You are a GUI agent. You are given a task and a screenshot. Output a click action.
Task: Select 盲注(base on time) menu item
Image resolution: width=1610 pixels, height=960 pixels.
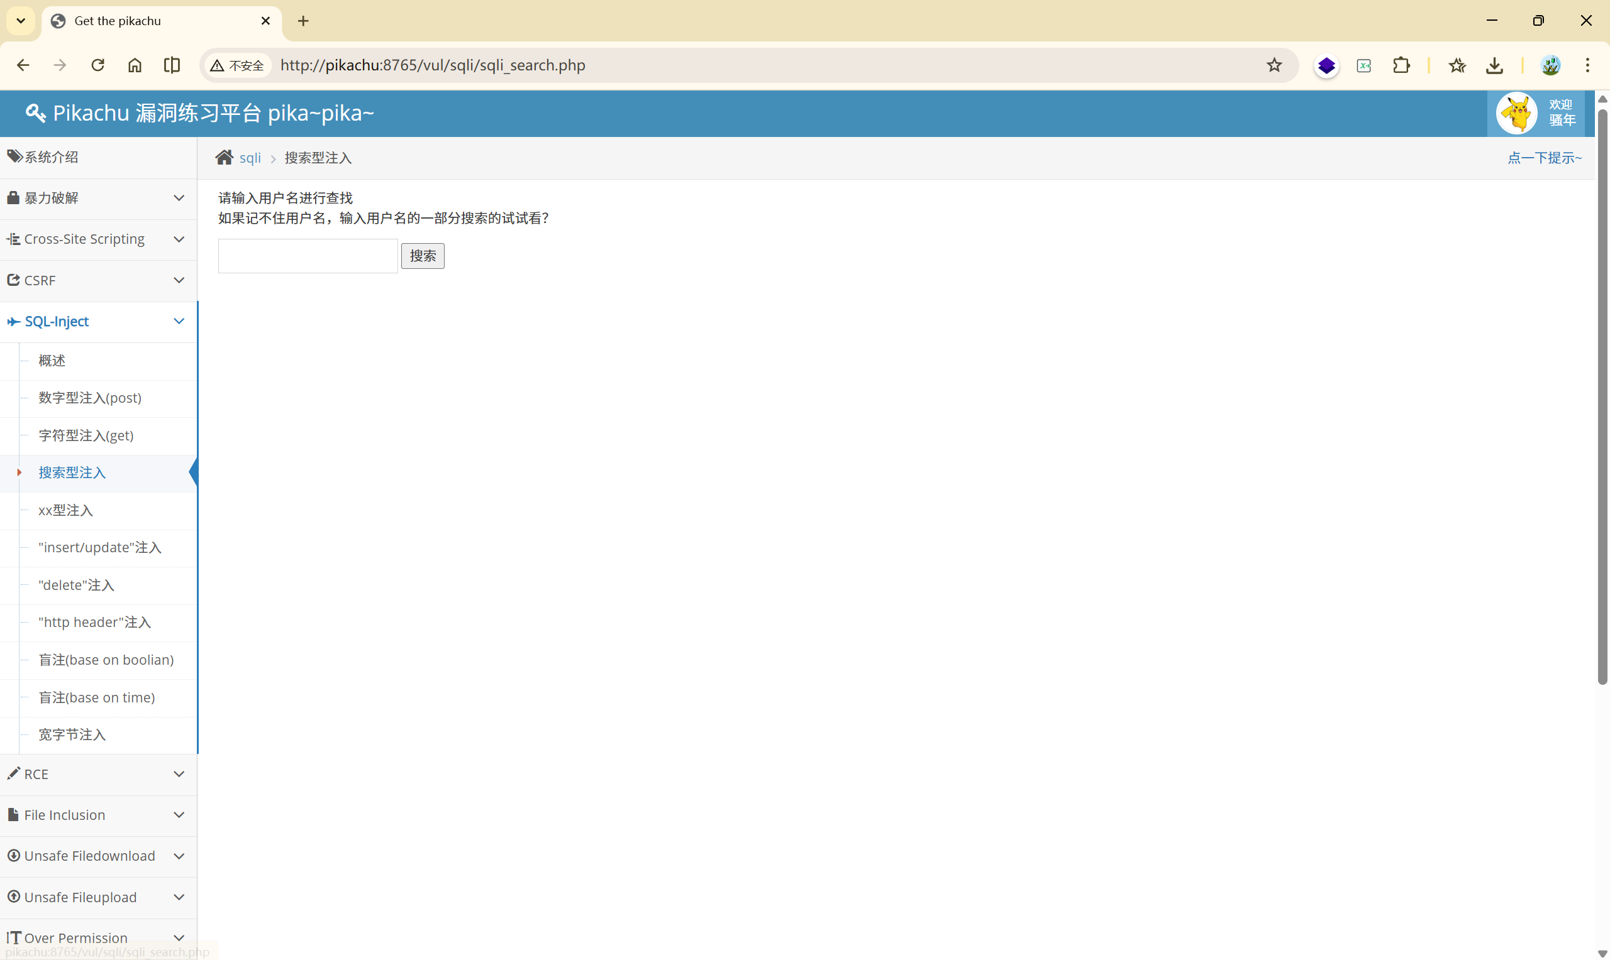pos(96,697)
